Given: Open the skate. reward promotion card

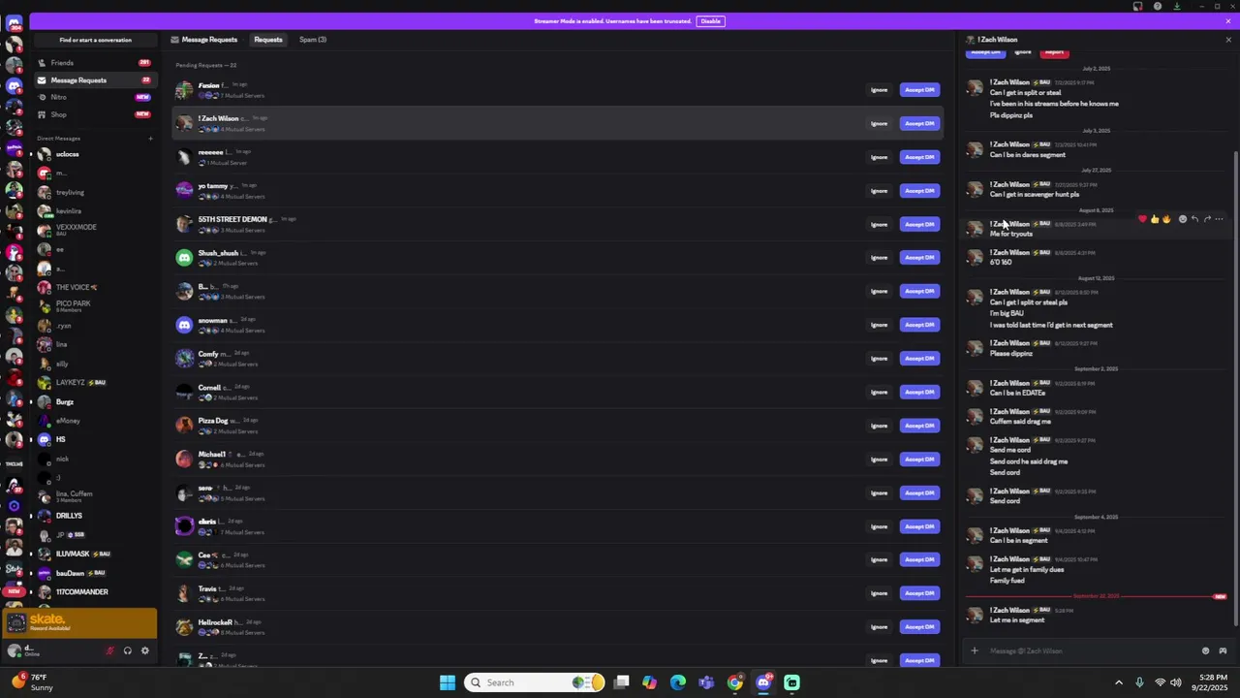Looking at the screenshot, I should click(79, 623).
